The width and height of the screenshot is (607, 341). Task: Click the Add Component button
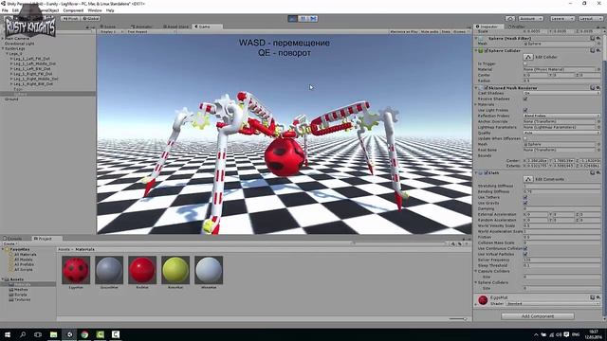coord(538,316)
